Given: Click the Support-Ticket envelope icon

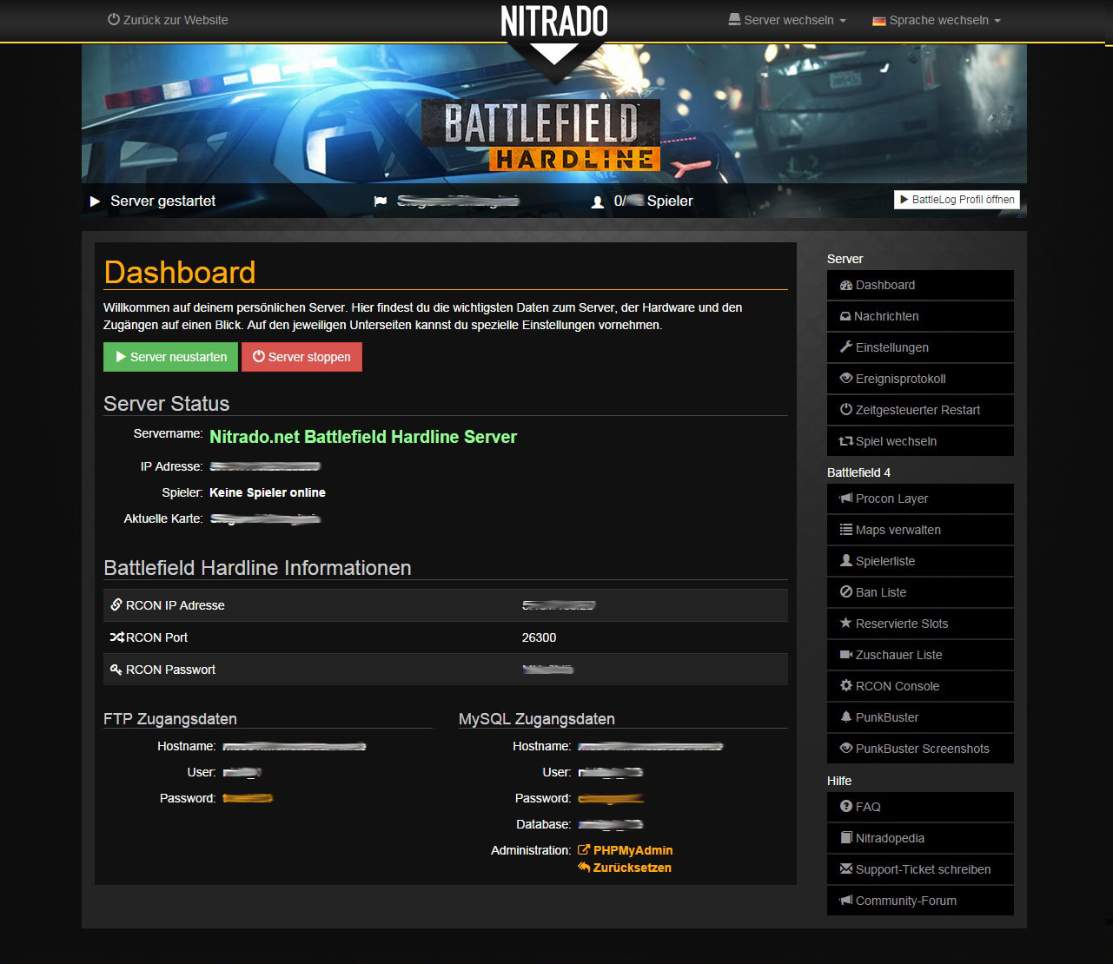Looking at the screenshot, I should click(846, 869).
